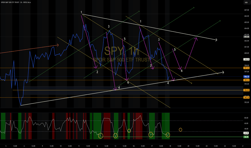Screen dimensions: 251x148
Task: Click date 10 on the time axis
Action: (x=61, y=146)
